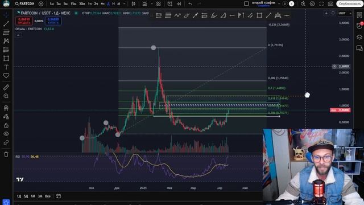
Task: Select the flag and arrow tool in favorites toolbar
Action: pyautogui.click(x=241, y=15)
